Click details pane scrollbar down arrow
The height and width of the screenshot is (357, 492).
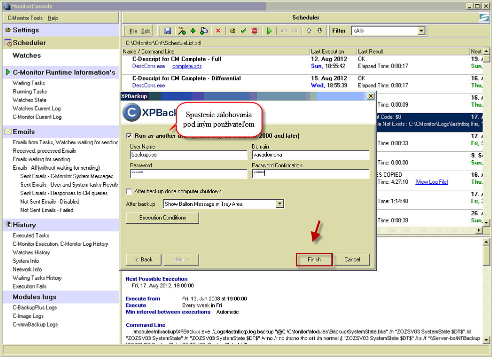(x=486, y=340)
